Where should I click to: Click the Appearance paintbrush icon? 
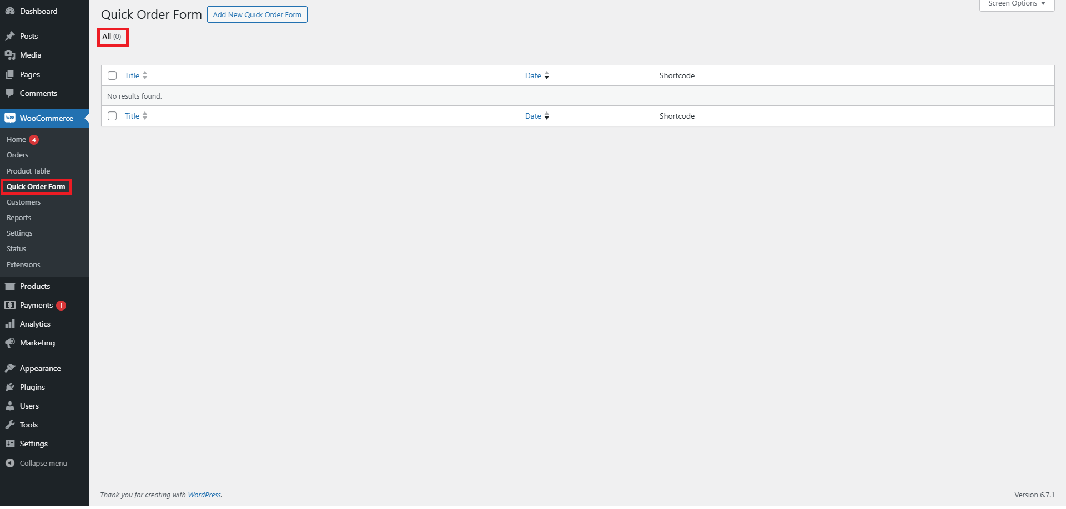click(10, 368)
